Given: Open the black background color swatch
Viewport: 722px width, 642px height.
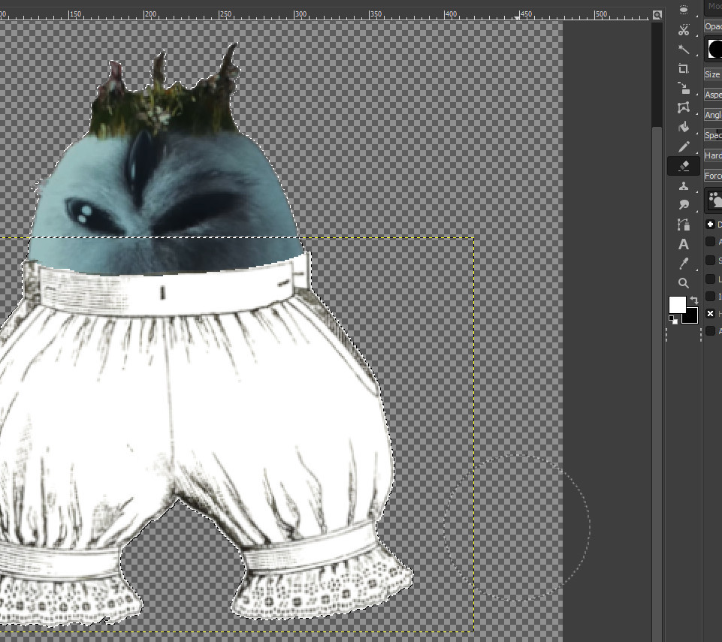Looking at the screenshot, I should click(x=692, y=317).
